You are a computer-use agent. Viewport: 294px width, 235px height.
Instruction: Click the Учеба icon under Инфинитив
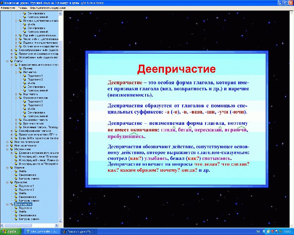click(25, 83)
